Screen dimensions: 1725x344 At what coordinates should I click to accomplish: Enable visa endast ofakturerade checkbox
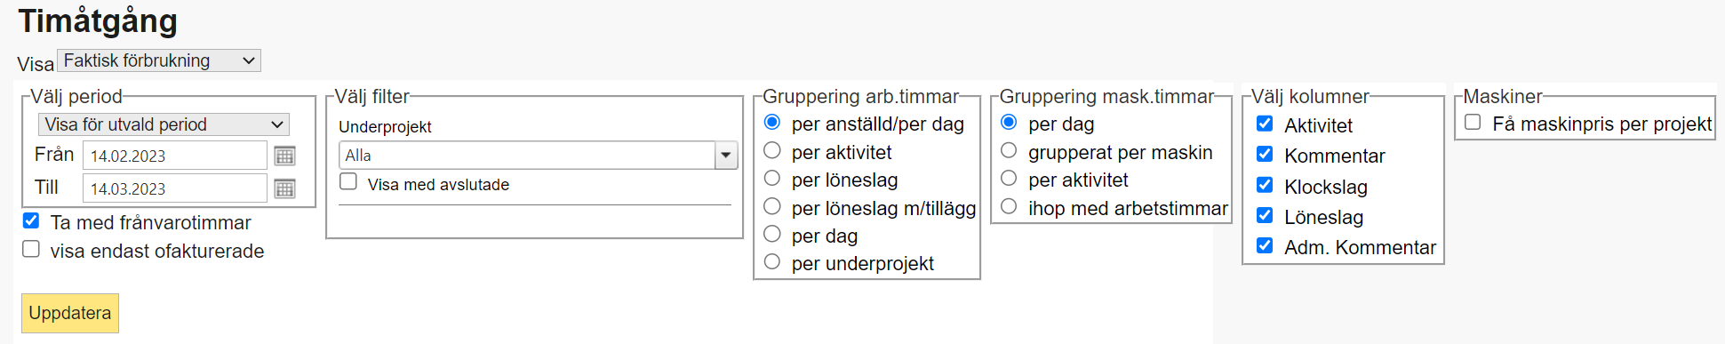(x=31, y=249)
